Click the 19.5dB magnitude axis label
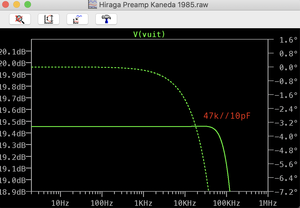This screenshot has width=300, height=208. click(13, 122)
